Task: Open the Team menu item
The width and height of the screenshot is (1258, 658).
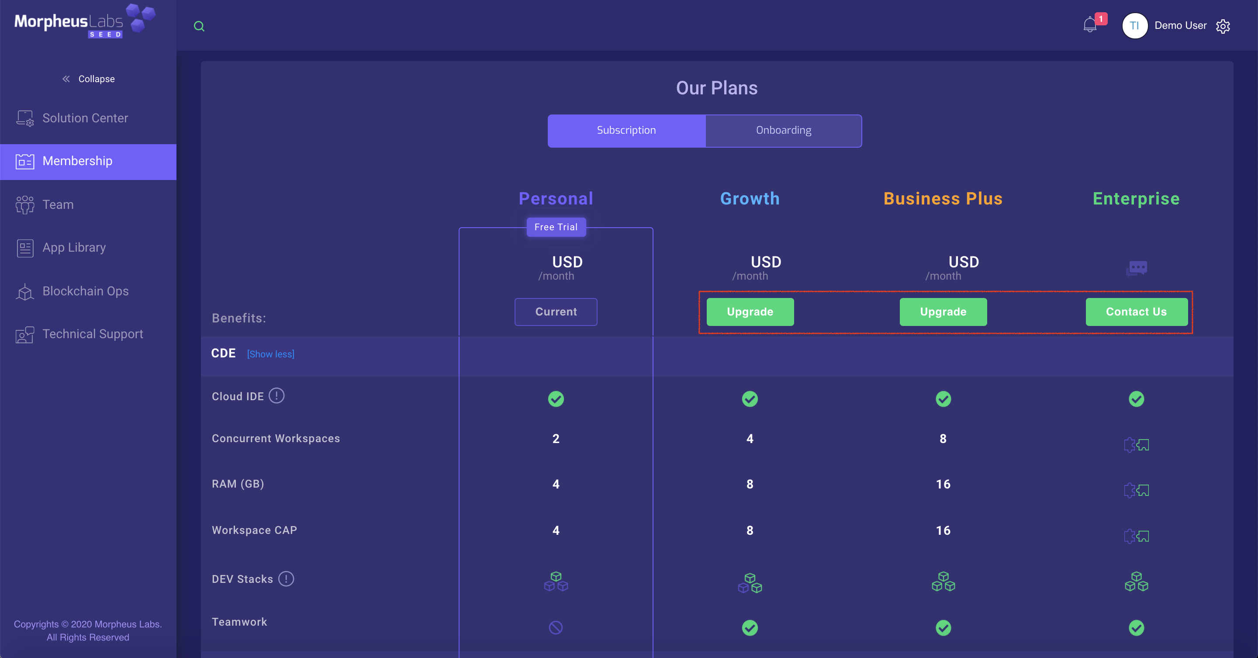Action: tap(58, 204)
